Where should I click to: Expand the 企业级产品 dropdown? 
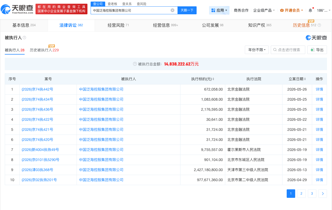pyautogui.click(x=264, y=10)
